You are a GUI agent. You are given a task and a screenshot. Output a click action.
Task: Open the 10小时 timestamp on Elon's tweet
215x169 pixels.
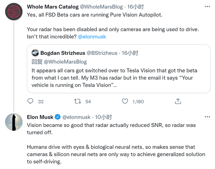[x=103, y=117]
